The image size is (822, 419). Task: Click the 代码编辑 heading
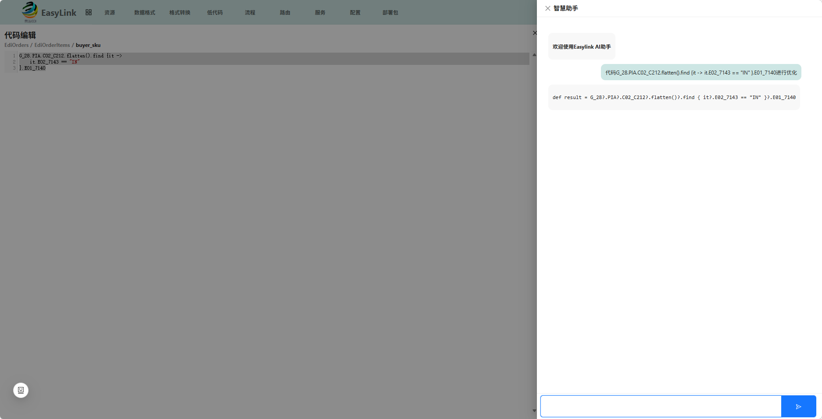click(x=20, y=35)
